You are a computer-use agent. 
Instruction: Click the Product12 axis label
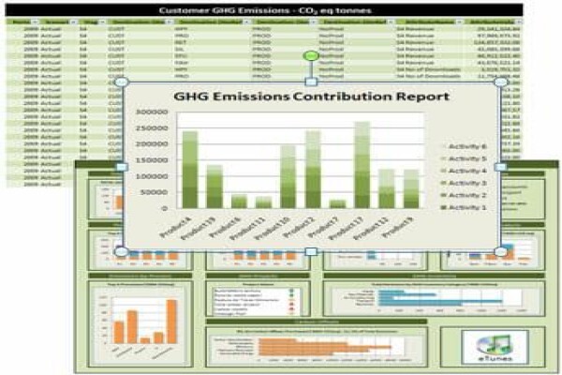tap(371, 229)
